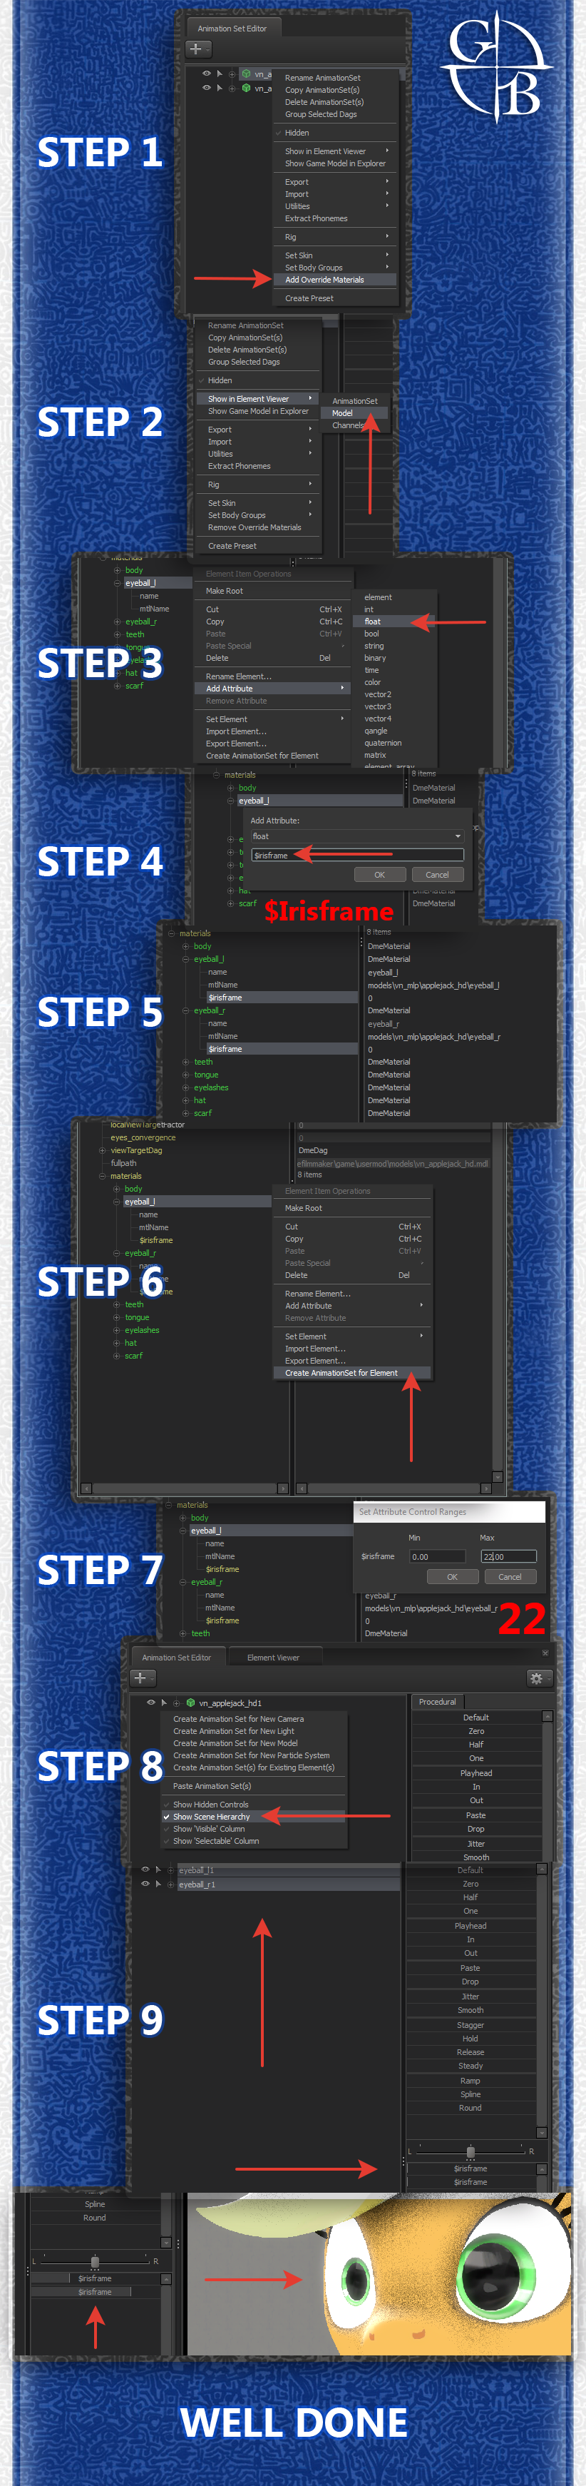Image resolution: width=586 pixels, height=2486 pixels.
Task: Click the selection arrow icon beside eyeball_r1
Action: click(158, 1884)
